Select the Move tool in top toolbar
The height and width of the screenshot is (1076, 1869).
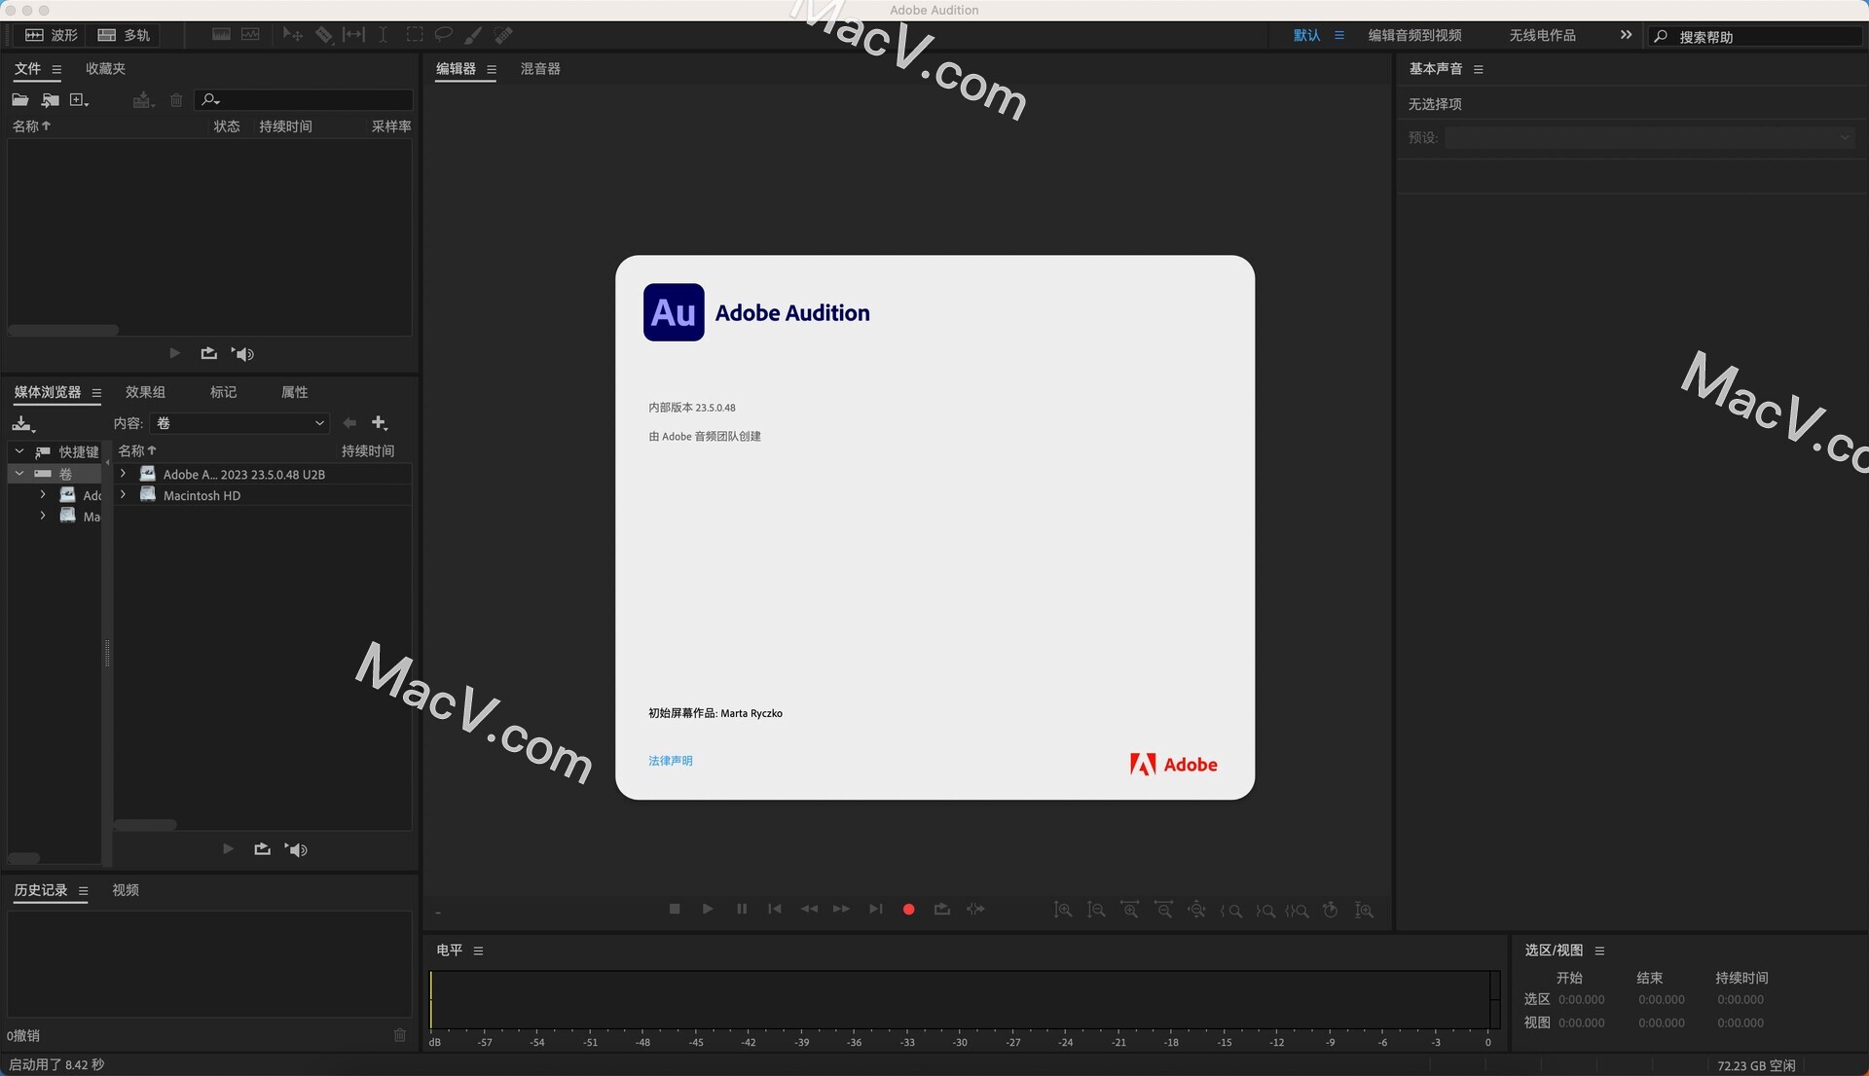(x=292, y=35)
